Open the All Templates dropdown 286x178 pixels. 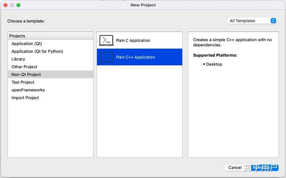tap(252, 21)
